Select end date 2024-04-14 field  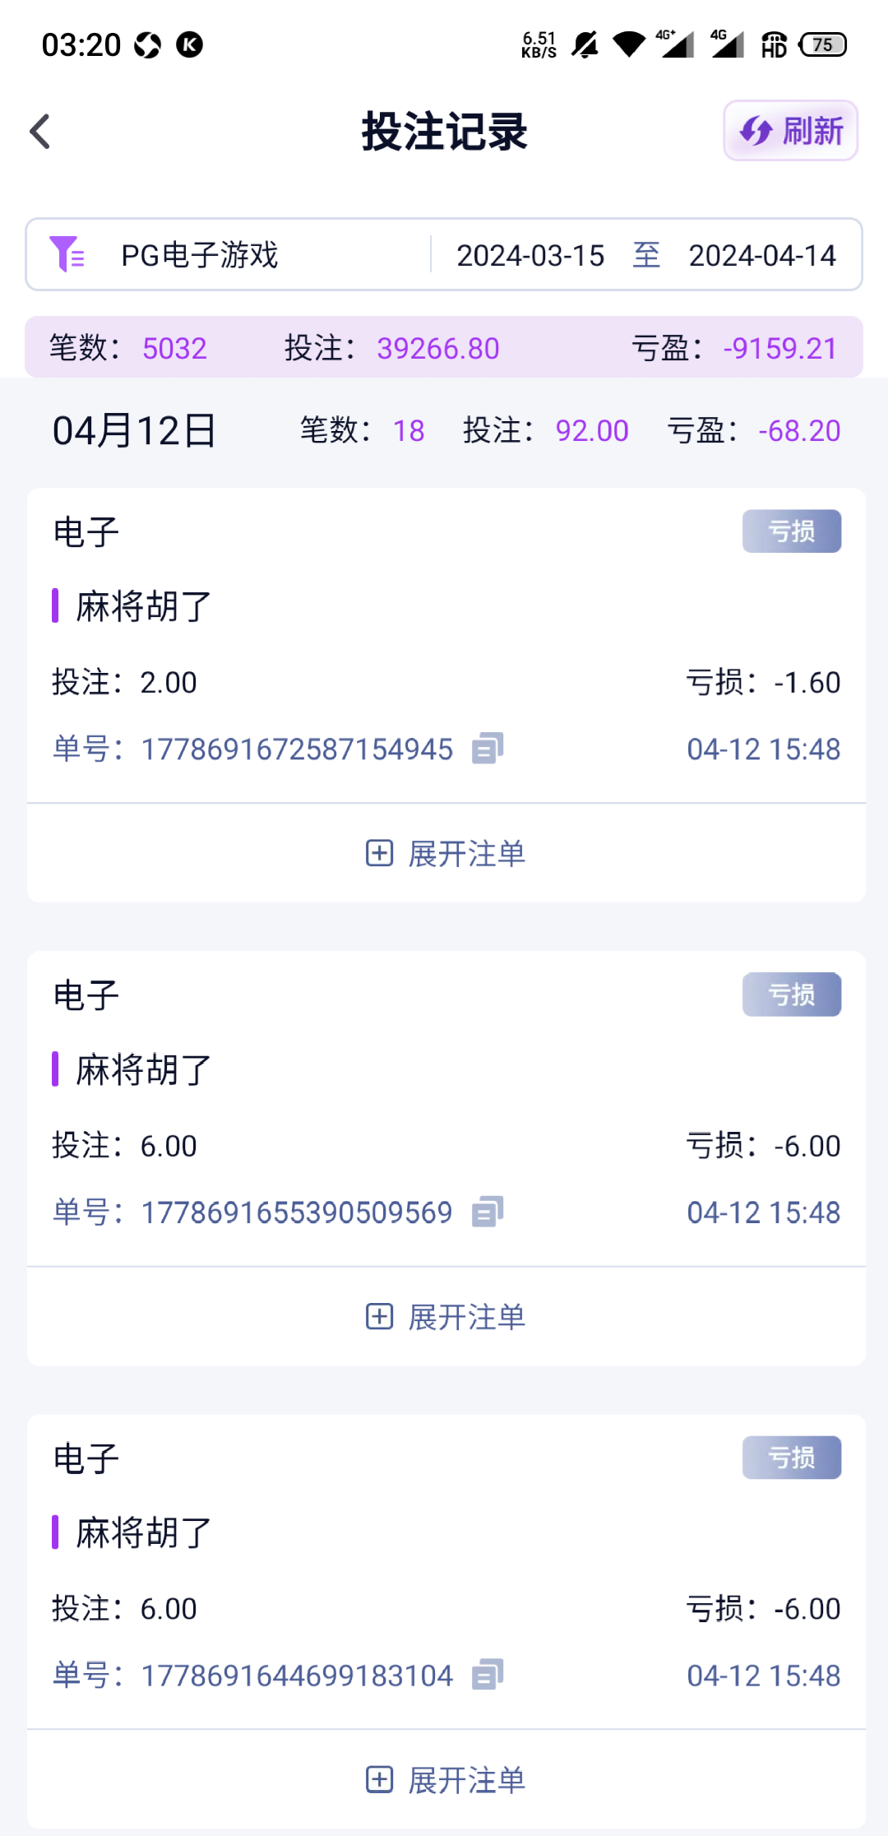click(761, 256)
